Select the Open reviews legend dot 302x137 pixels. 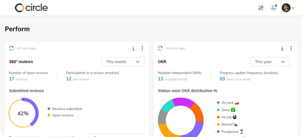coord(49,115)
